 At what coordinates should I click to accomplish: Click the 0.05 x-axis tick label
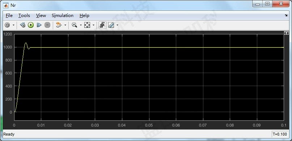[x=149, y=125]
